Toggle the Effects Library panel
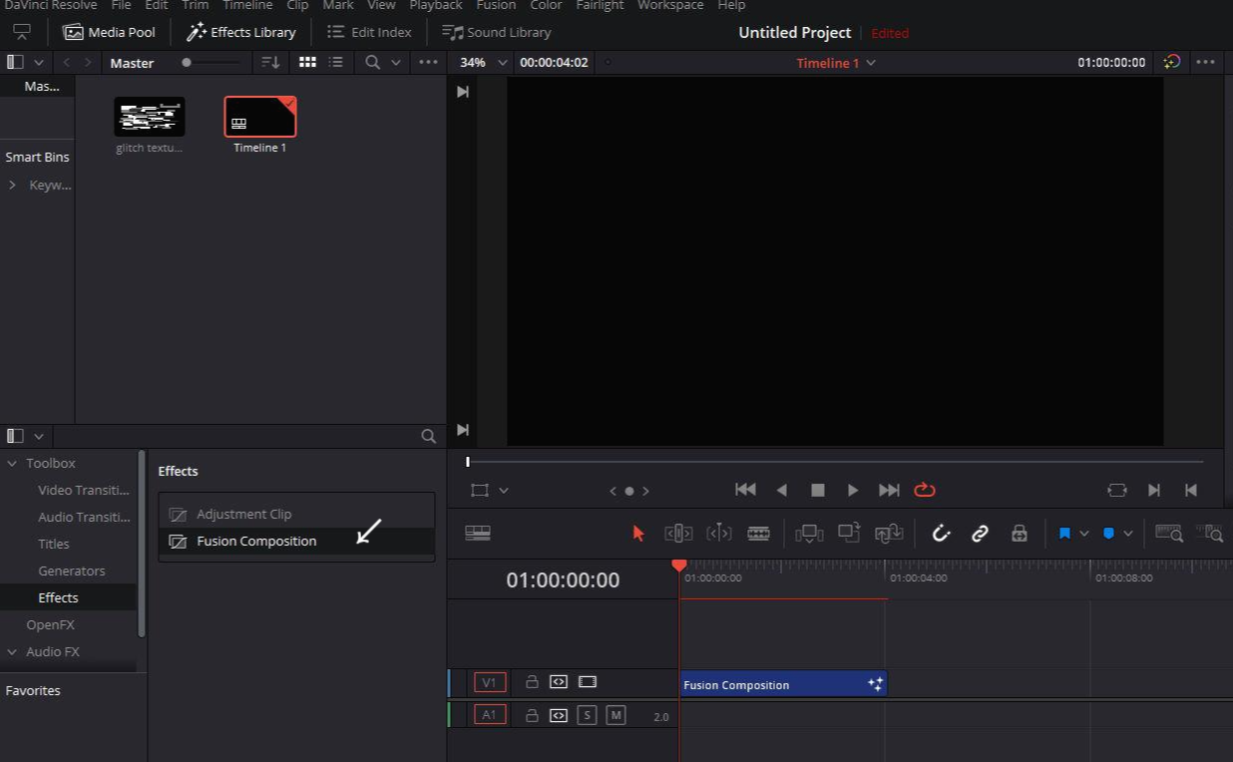Image resolution: width=1233 pixels, height=762 pixels. tap(241, 32)
